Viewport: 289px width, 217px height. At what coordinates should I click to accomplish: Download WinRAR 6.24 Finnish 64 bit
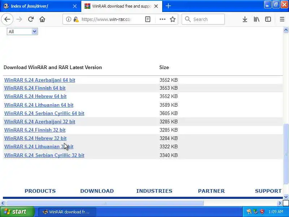coord(35,88)
